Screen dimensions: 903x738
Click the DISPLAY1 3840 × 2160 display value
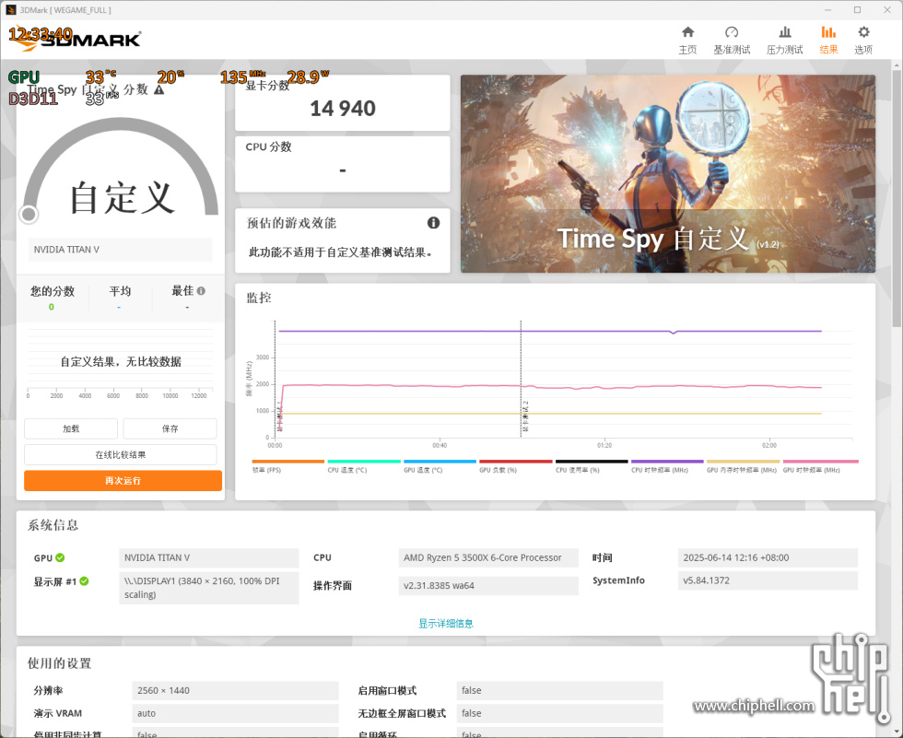pos(209,588)
